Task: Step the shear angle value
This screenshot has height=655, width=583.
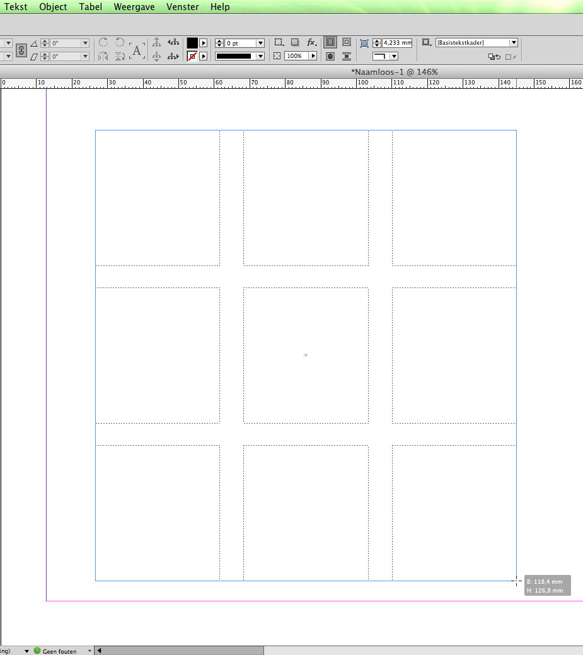Action: pyautogui.click(x=45, y=56)
